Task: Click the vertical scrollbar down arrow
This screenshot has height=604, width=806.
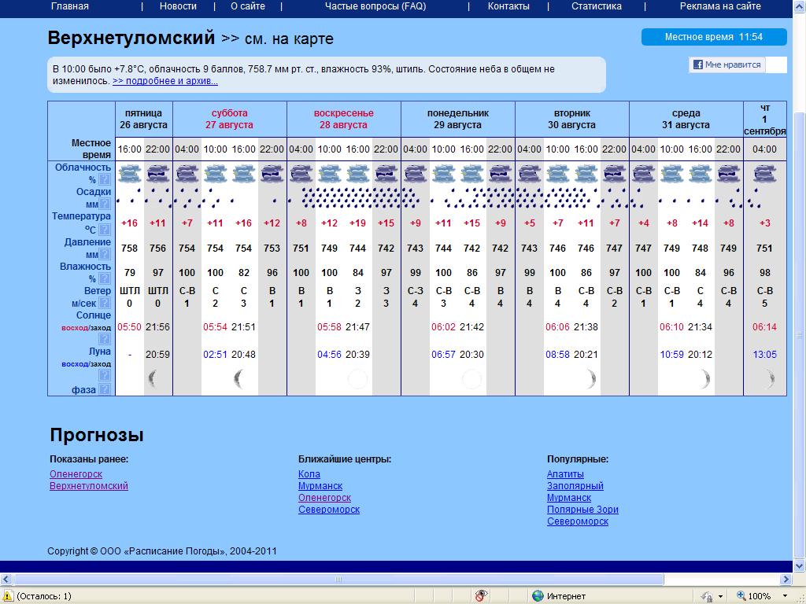Action: [799, 567]
